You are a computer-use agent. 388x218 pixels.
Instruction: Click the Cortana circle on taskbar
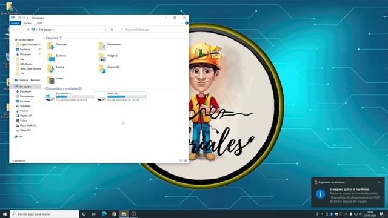[84, 214]
